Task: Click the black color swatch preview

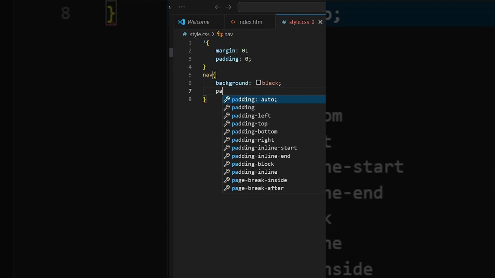Action: coord(258,83)
